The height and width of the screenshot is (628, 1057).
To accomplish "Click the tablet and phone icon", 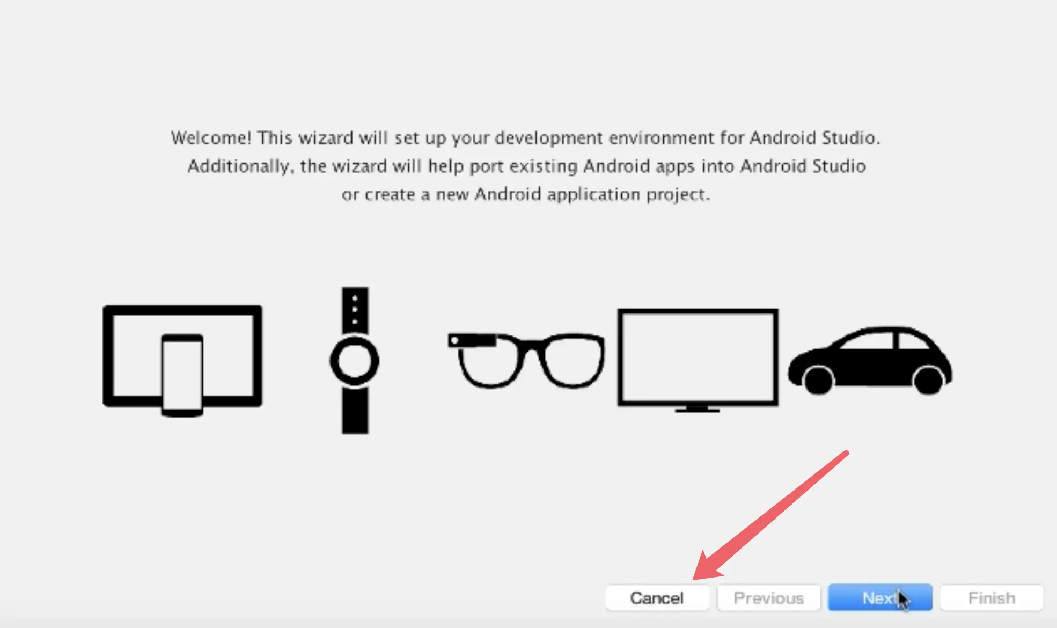I will (182, 361).
